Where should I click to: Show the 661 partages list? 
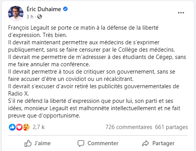pyautogui.click(x=171, y=127)
